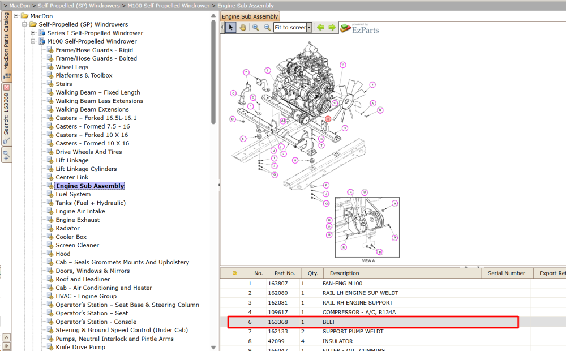
Task: Open Engine Air Intake
Action: tap(80, 211)
